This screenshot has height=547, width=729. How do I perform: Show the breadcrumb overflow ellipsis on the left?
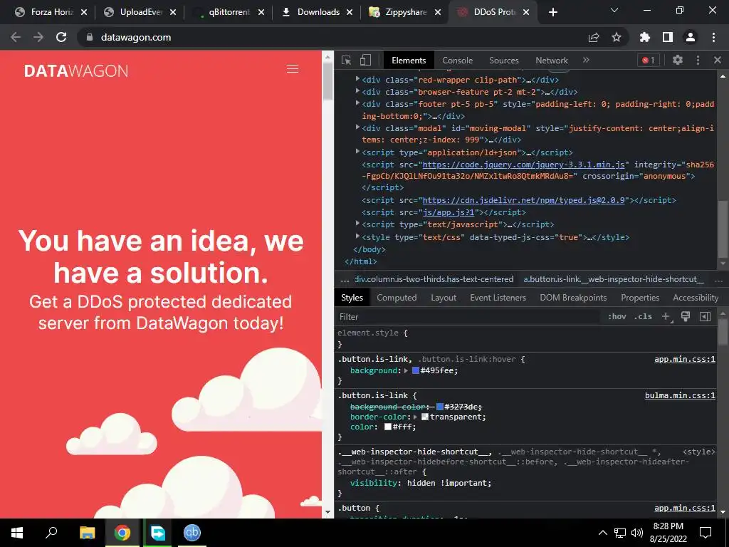click(x=345, y=279)
